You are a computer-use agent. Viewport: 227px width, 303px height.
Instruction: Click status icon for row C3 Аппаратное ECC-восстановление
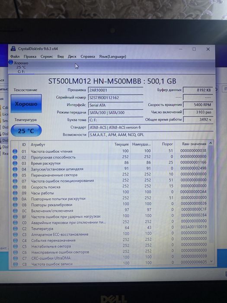point(15,235)
